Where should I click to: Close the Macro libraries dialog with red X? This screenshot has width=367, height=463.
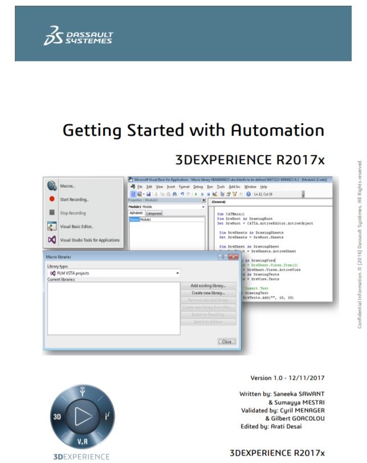click(x=233, y=257)
